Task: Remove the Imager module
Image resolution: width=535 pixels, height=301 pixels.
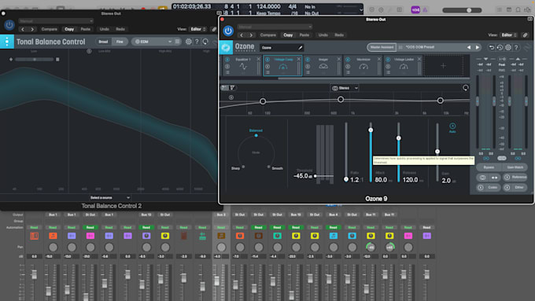Action: point(339,59)
